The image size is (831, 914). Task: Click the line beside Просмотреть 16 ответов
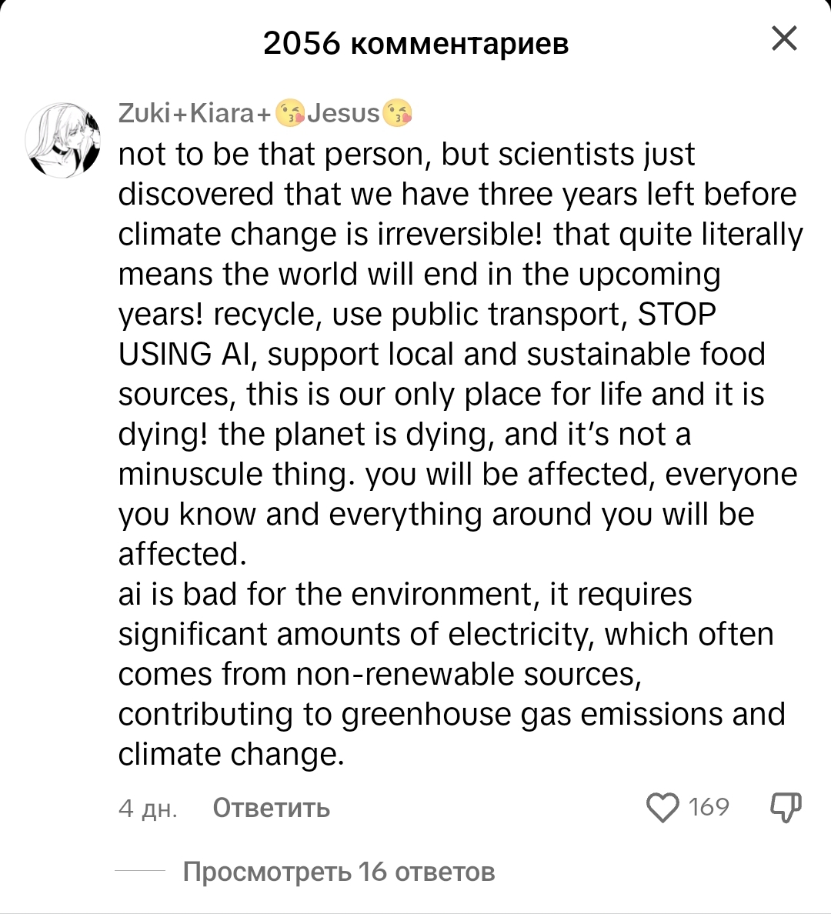[140, 872]
